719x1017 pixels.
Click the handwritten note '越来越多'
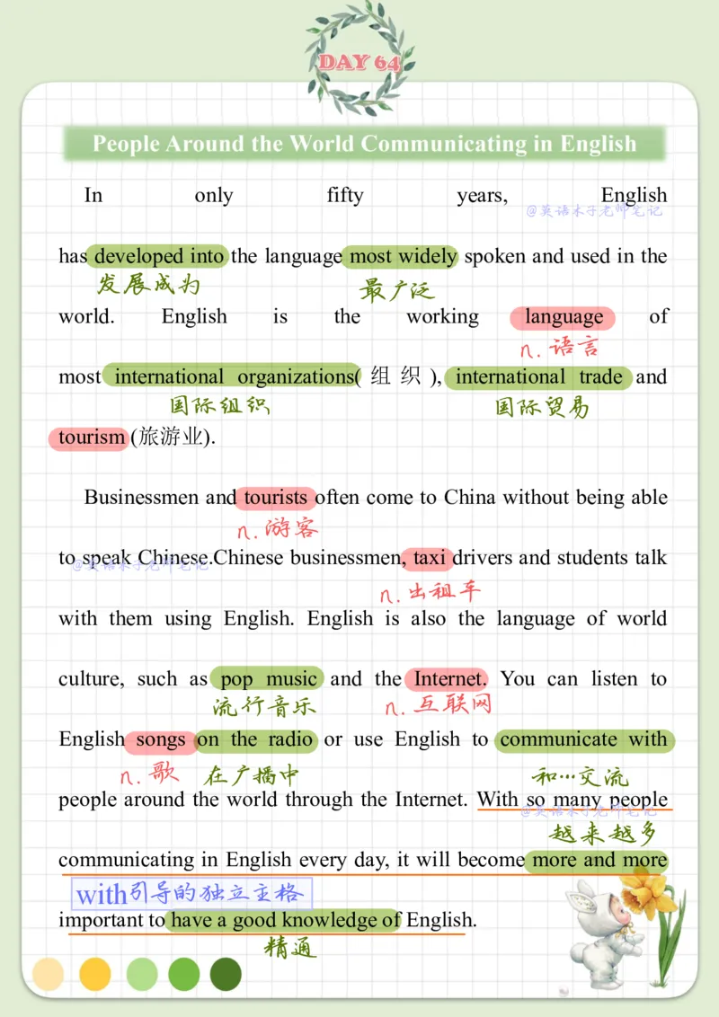point(603,833)
